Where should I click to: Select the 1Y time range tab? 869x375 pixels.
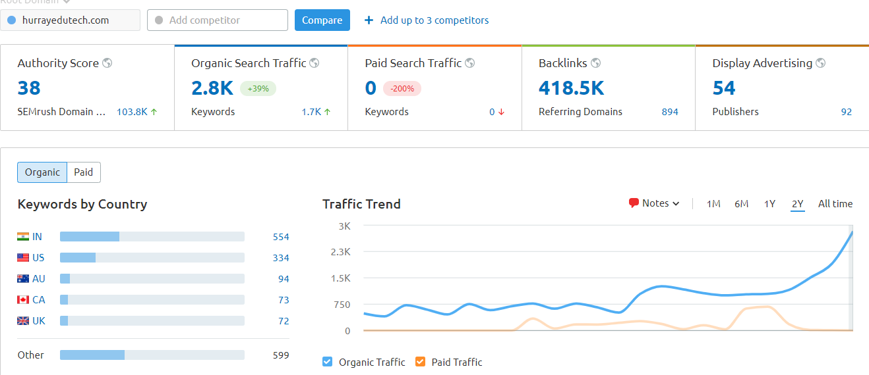pyautogui.click(x=769, y=204)
